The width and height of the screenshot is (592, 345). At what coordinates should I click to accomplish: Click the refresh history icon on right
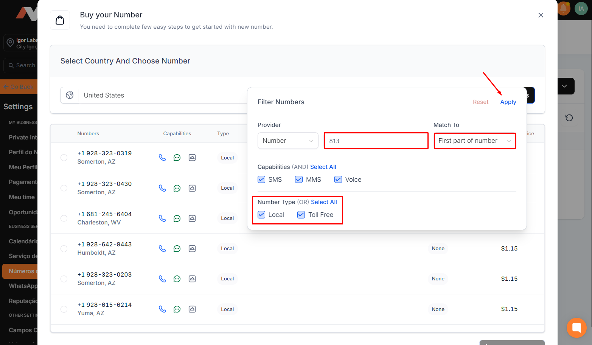point(569,118)
